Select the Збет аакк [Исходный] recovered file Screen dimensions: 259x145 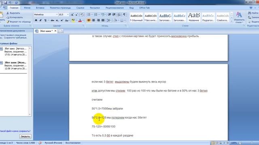tap(14, 65)
